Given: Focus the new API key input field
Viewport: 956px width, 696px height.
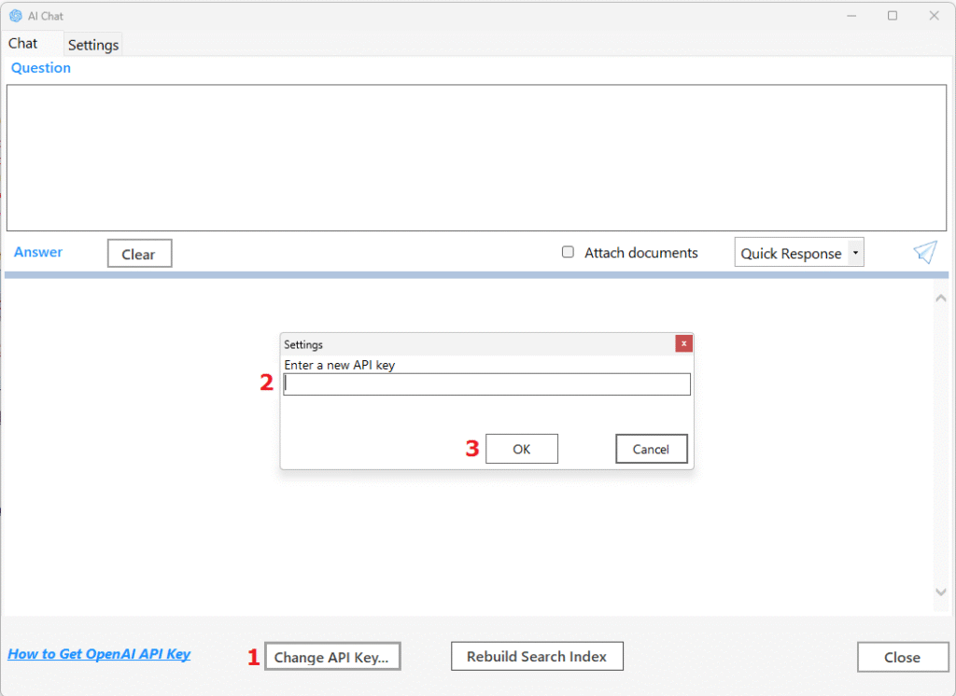Looking at the screenshot, I should pos(486,384).
